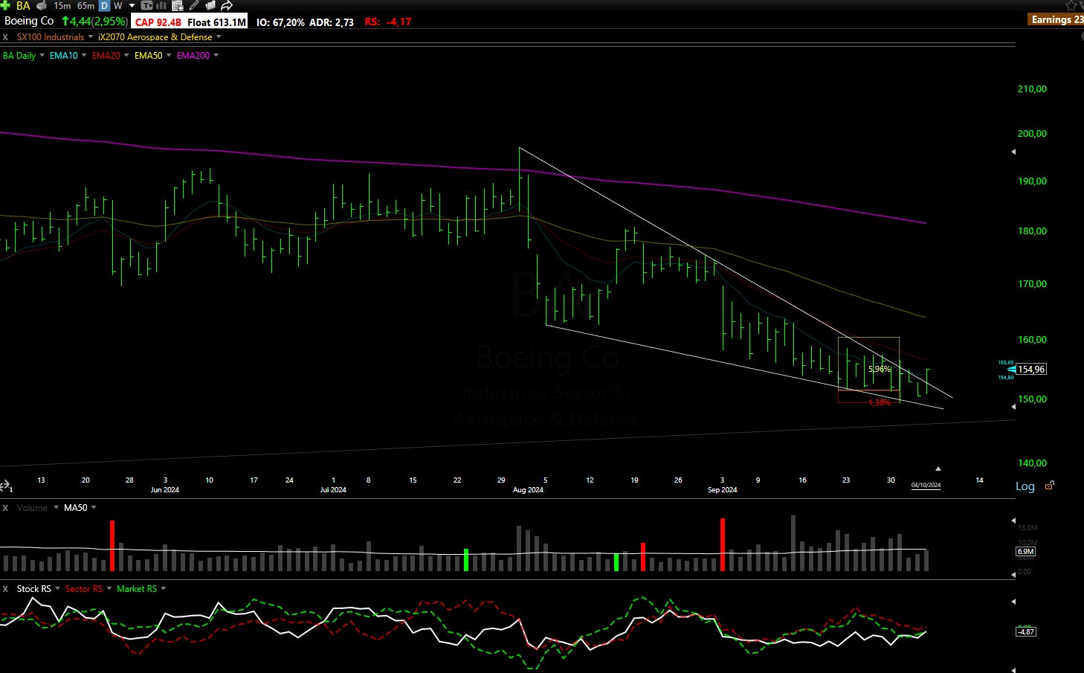Open the EMA10 indicator dropdown
Viewport: 1084px width, 673px height.
pos(84,55)
